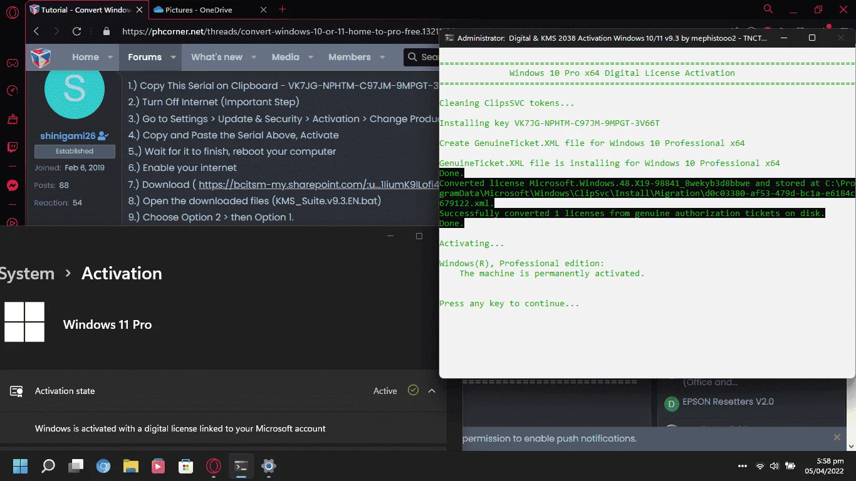Open the Settings gear in taskbar
The image size is (856, 481).
point(269,466)
